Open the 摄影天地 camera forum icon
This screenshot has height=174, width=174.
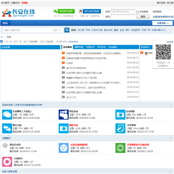[64, 128]
